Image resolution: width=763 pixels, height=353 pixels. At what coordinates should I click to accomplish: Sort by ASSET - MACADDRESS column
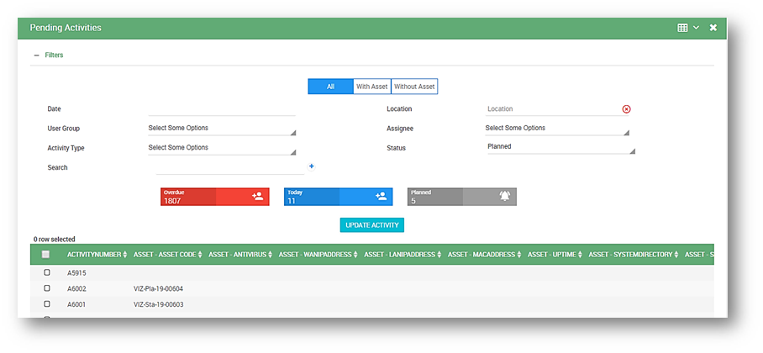485,255
